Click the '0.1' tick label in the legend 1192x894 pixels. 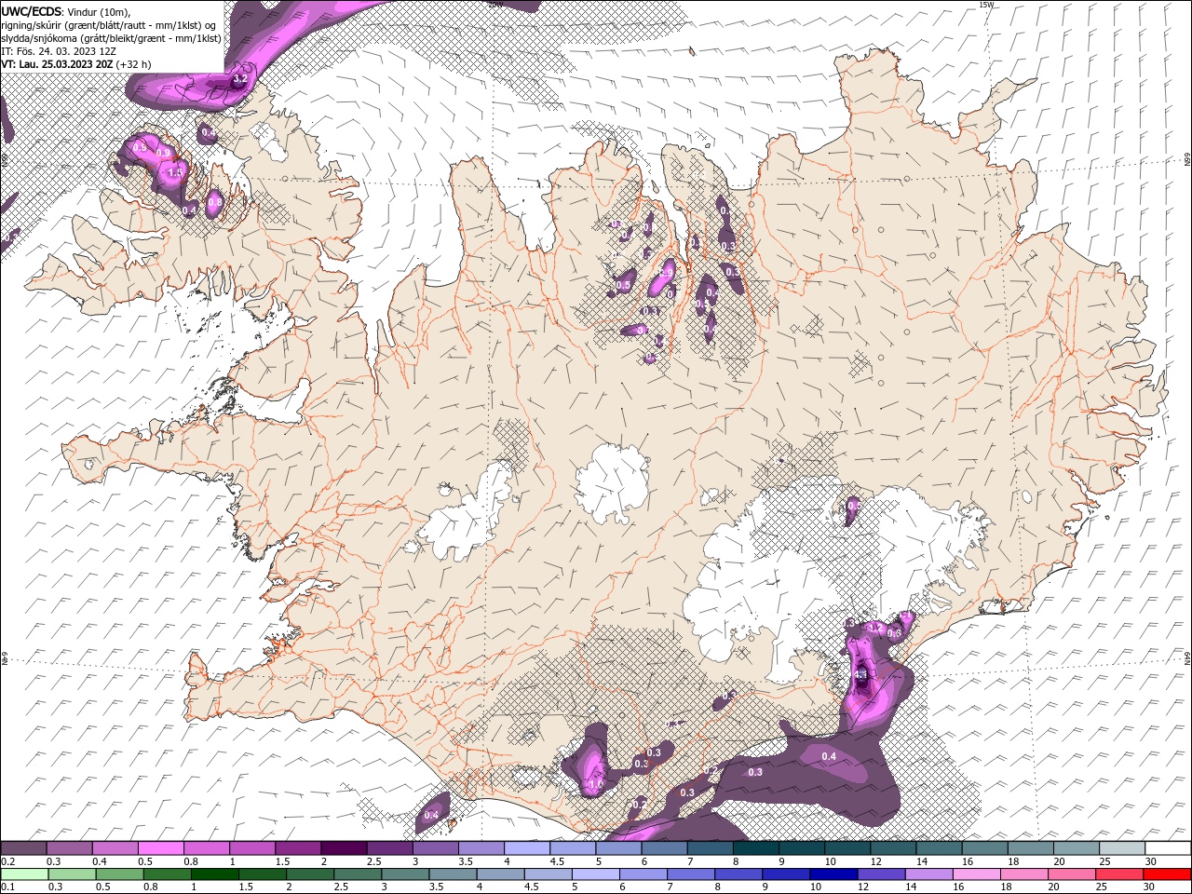8,887
